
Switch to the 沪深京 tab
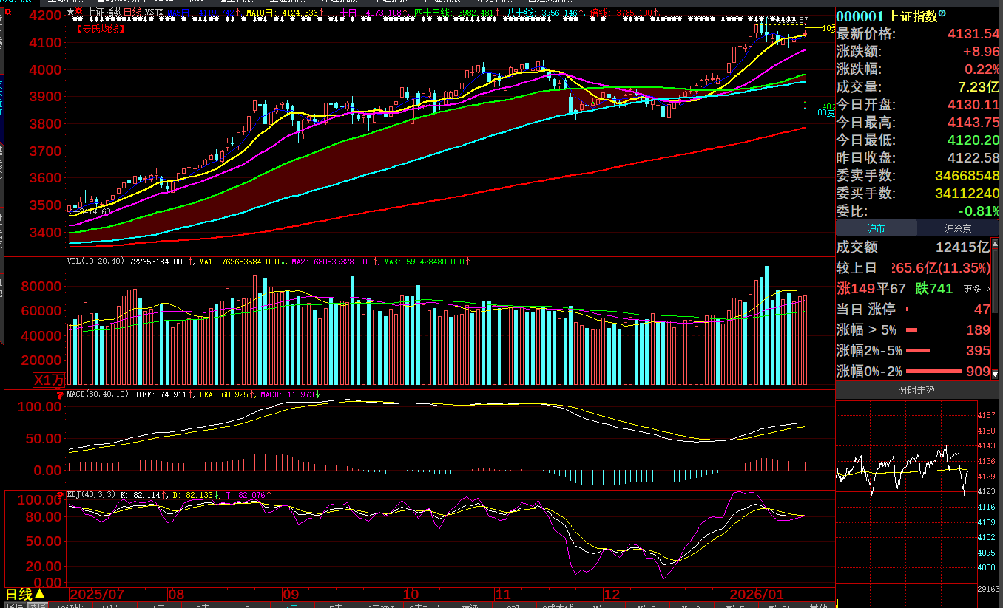[x=959, y=229]
